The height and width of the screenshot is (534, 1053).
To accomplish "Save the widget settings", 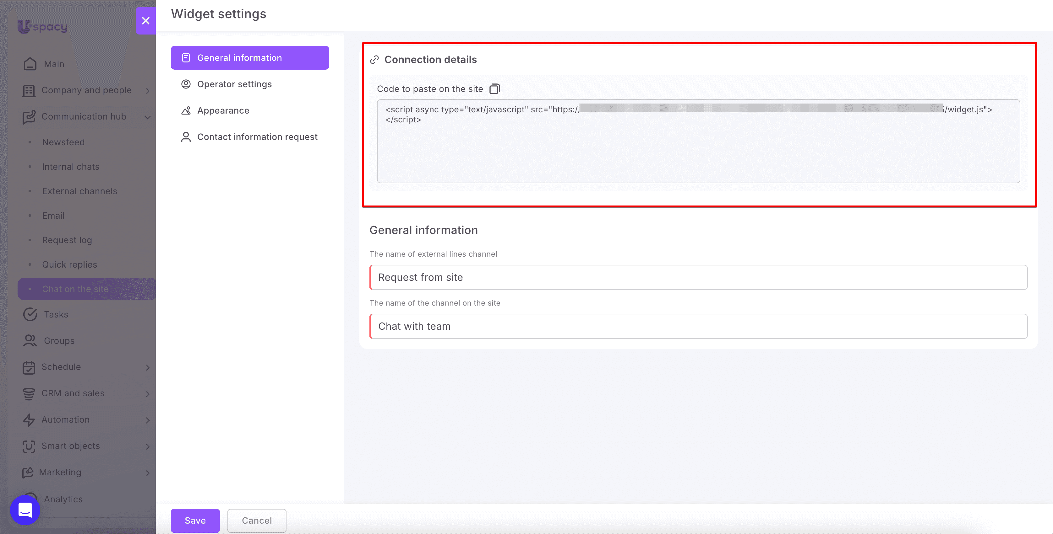I will 195,521.
